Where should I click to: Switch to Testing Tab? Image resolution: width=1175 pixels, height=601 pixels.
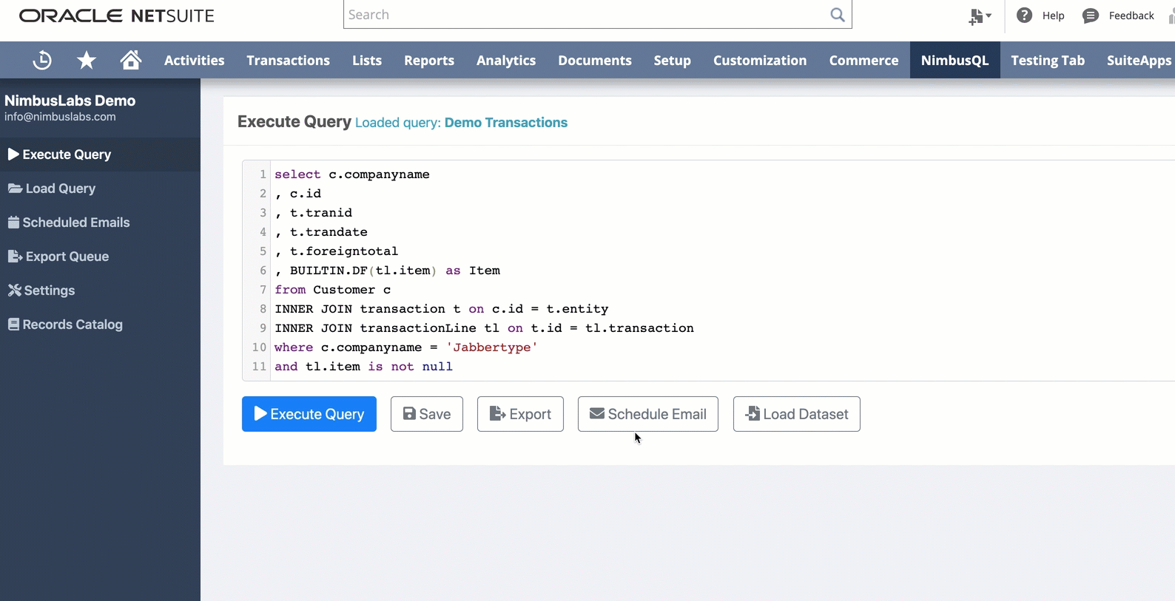1048,61
